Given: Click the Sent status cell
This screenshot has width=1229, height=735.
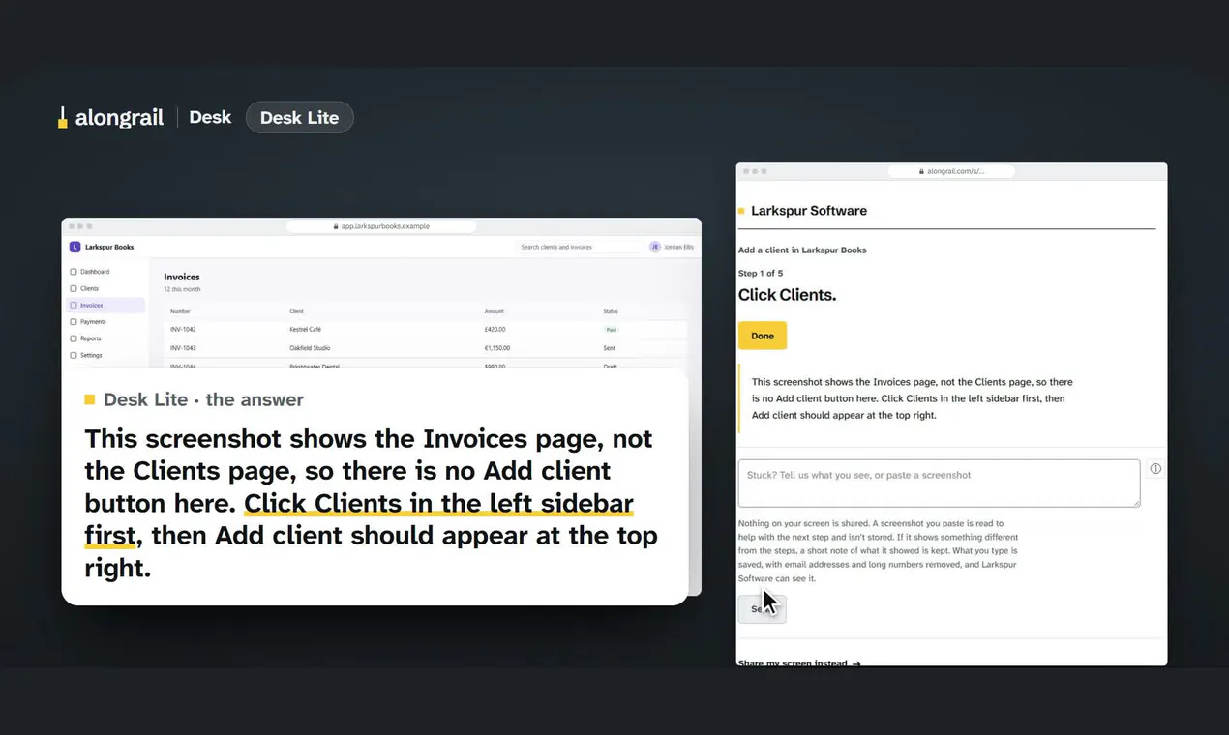Looking at the screenshot, I should click(610, 348).
